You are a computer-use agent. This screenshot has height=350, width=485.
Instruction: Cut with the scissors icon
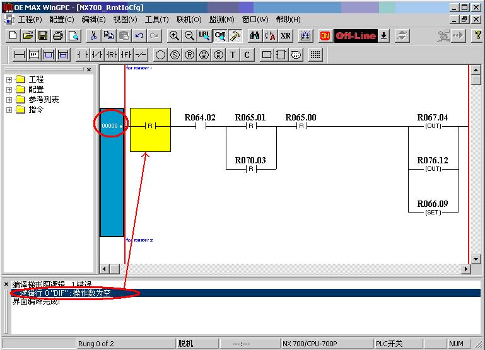point(93,35)
